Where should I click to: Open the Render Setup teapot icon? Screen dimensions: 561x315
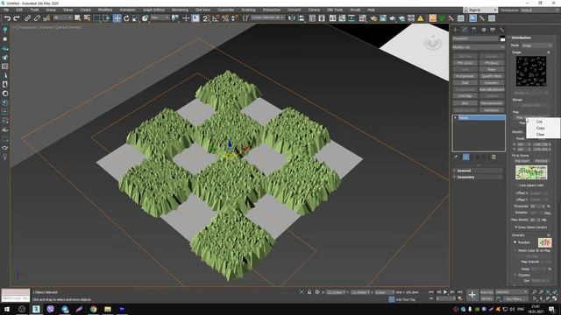pos(373,17)
